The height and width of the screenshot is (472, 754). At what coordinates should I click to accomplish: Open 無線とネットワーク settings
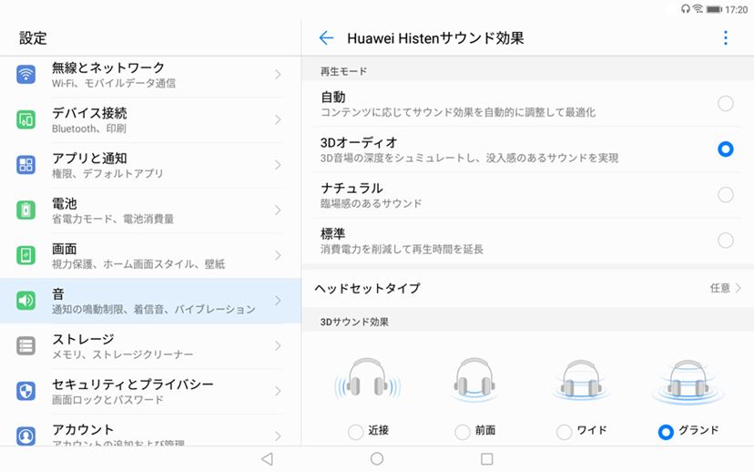click(150, 75)
